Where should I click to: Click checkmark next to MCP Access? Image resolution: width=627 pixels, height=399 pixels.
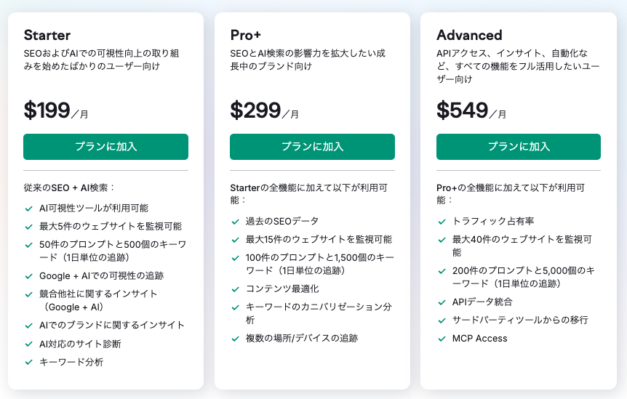point(442,339)
